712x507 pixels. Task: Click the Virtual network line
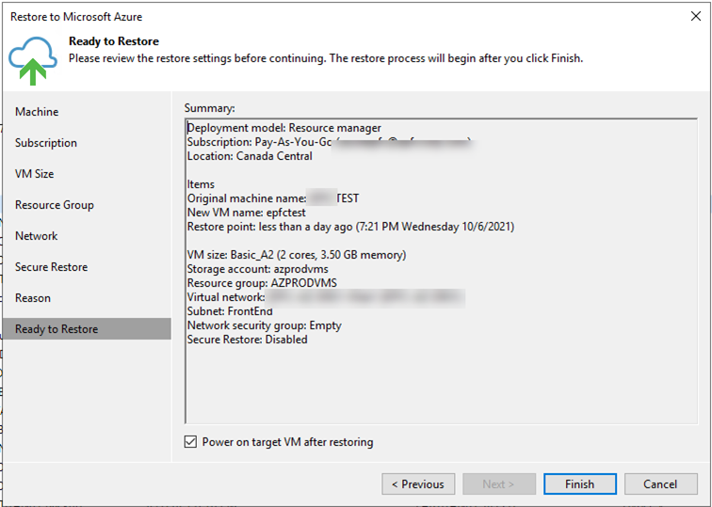click(326, 297)
